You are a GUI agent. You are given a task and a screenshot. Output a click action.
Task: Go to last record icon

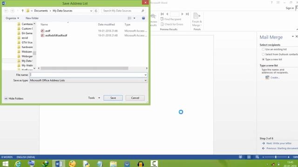coord(187,14)
